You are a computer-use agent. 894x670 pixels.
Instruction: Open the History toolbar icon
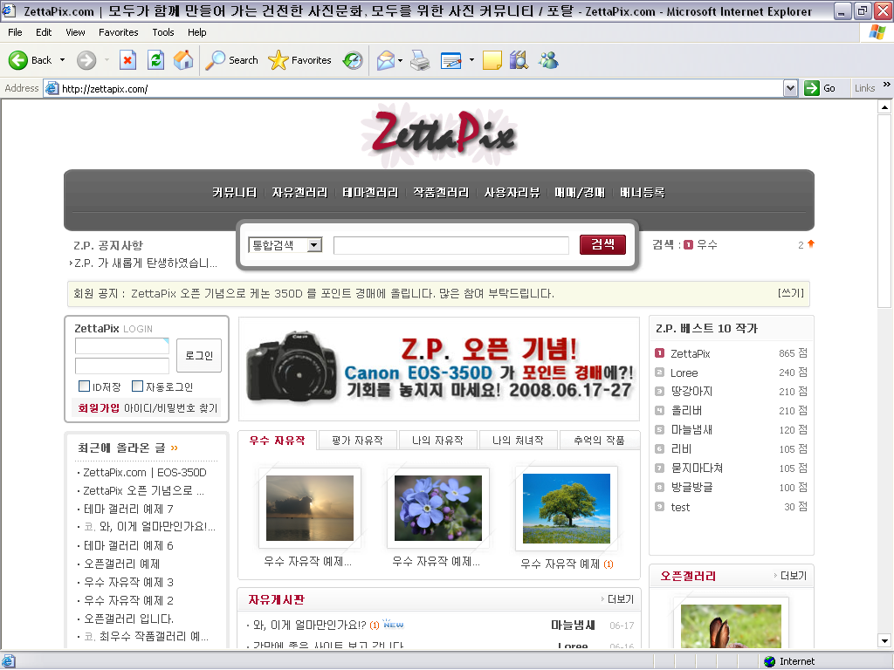[x=353, y=60]
